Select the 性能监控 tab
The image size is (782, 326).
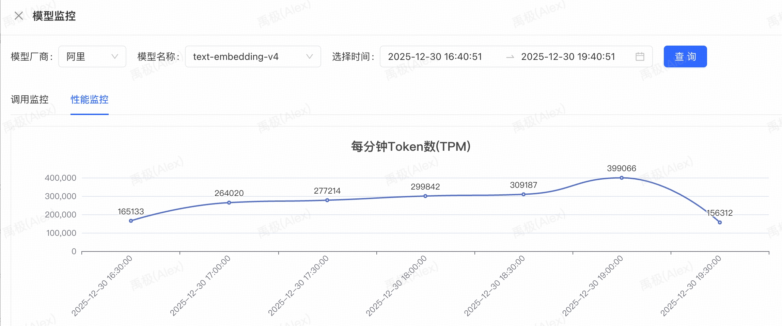point(89,99)
